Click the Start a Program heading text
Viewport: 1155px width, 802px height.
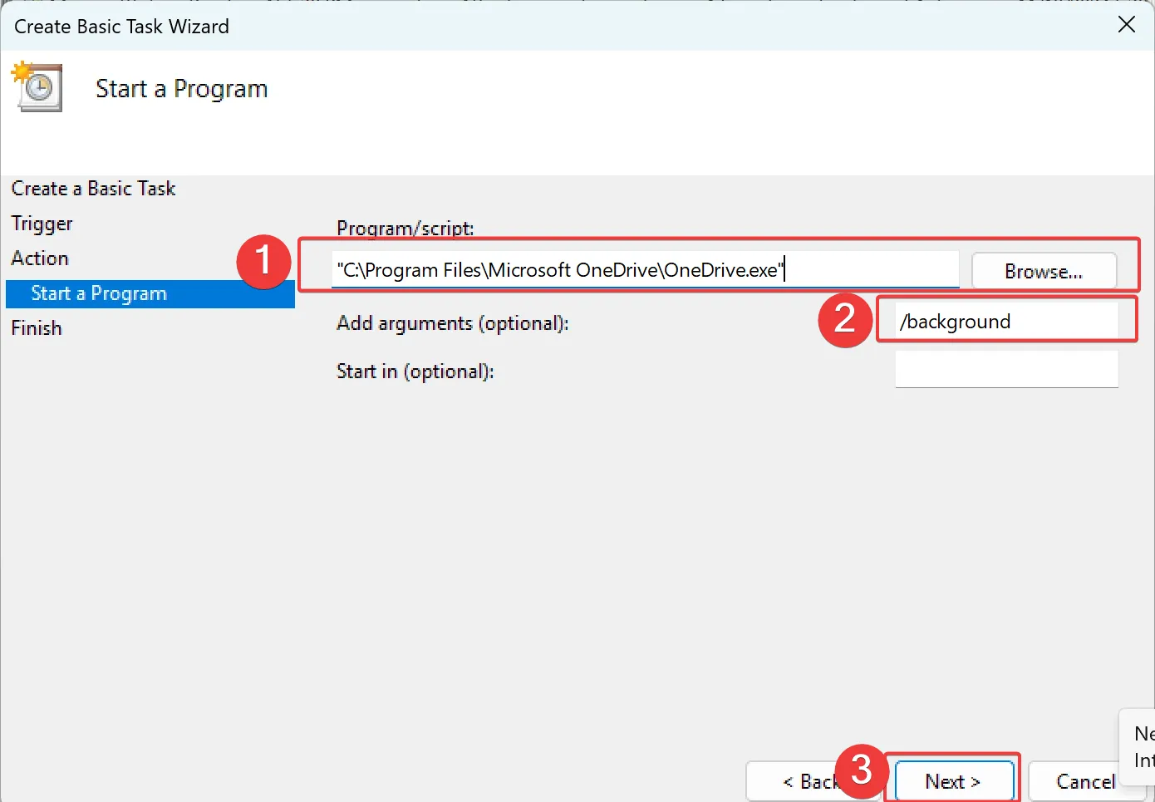point(182,89)
